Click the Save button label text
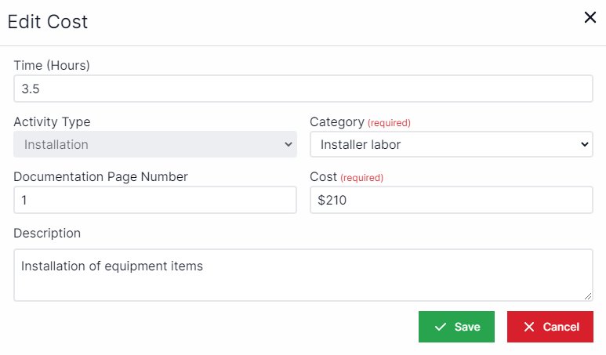This screenshot has width=606, height=355. tap(467, 327)
